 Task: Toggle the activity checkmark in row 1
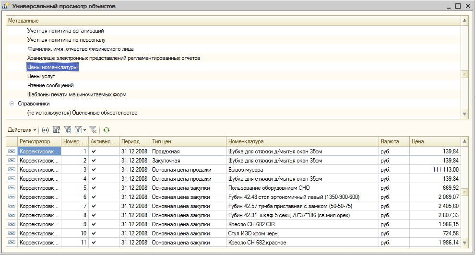click(94, 151)
